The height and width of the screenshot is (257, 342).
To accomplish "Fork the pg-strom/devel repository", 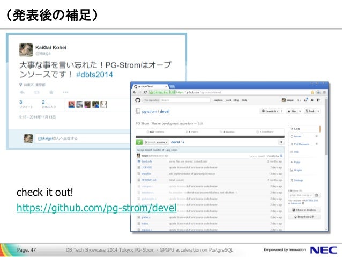I will (310, 111).
